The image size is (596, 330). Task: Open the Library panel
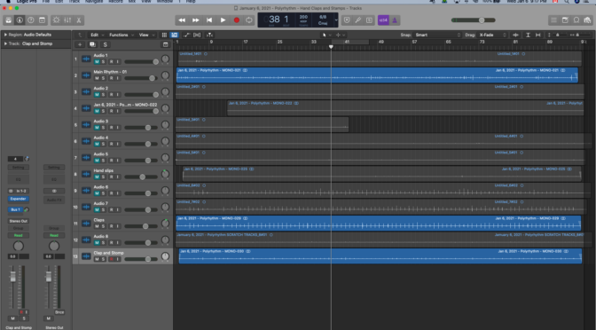point(8,20)
